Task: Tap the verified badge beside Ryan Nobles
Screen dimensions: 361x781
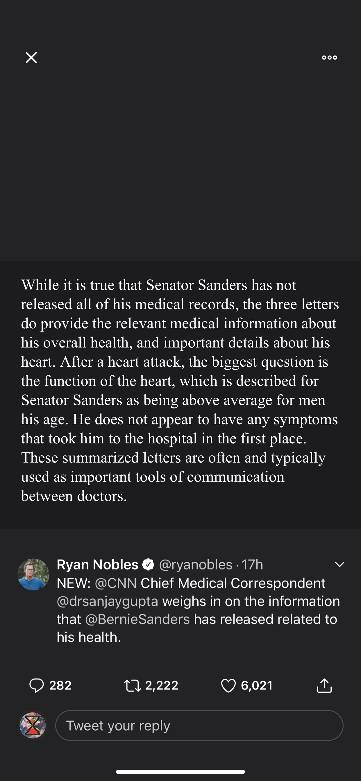Action: coord(148,565)
